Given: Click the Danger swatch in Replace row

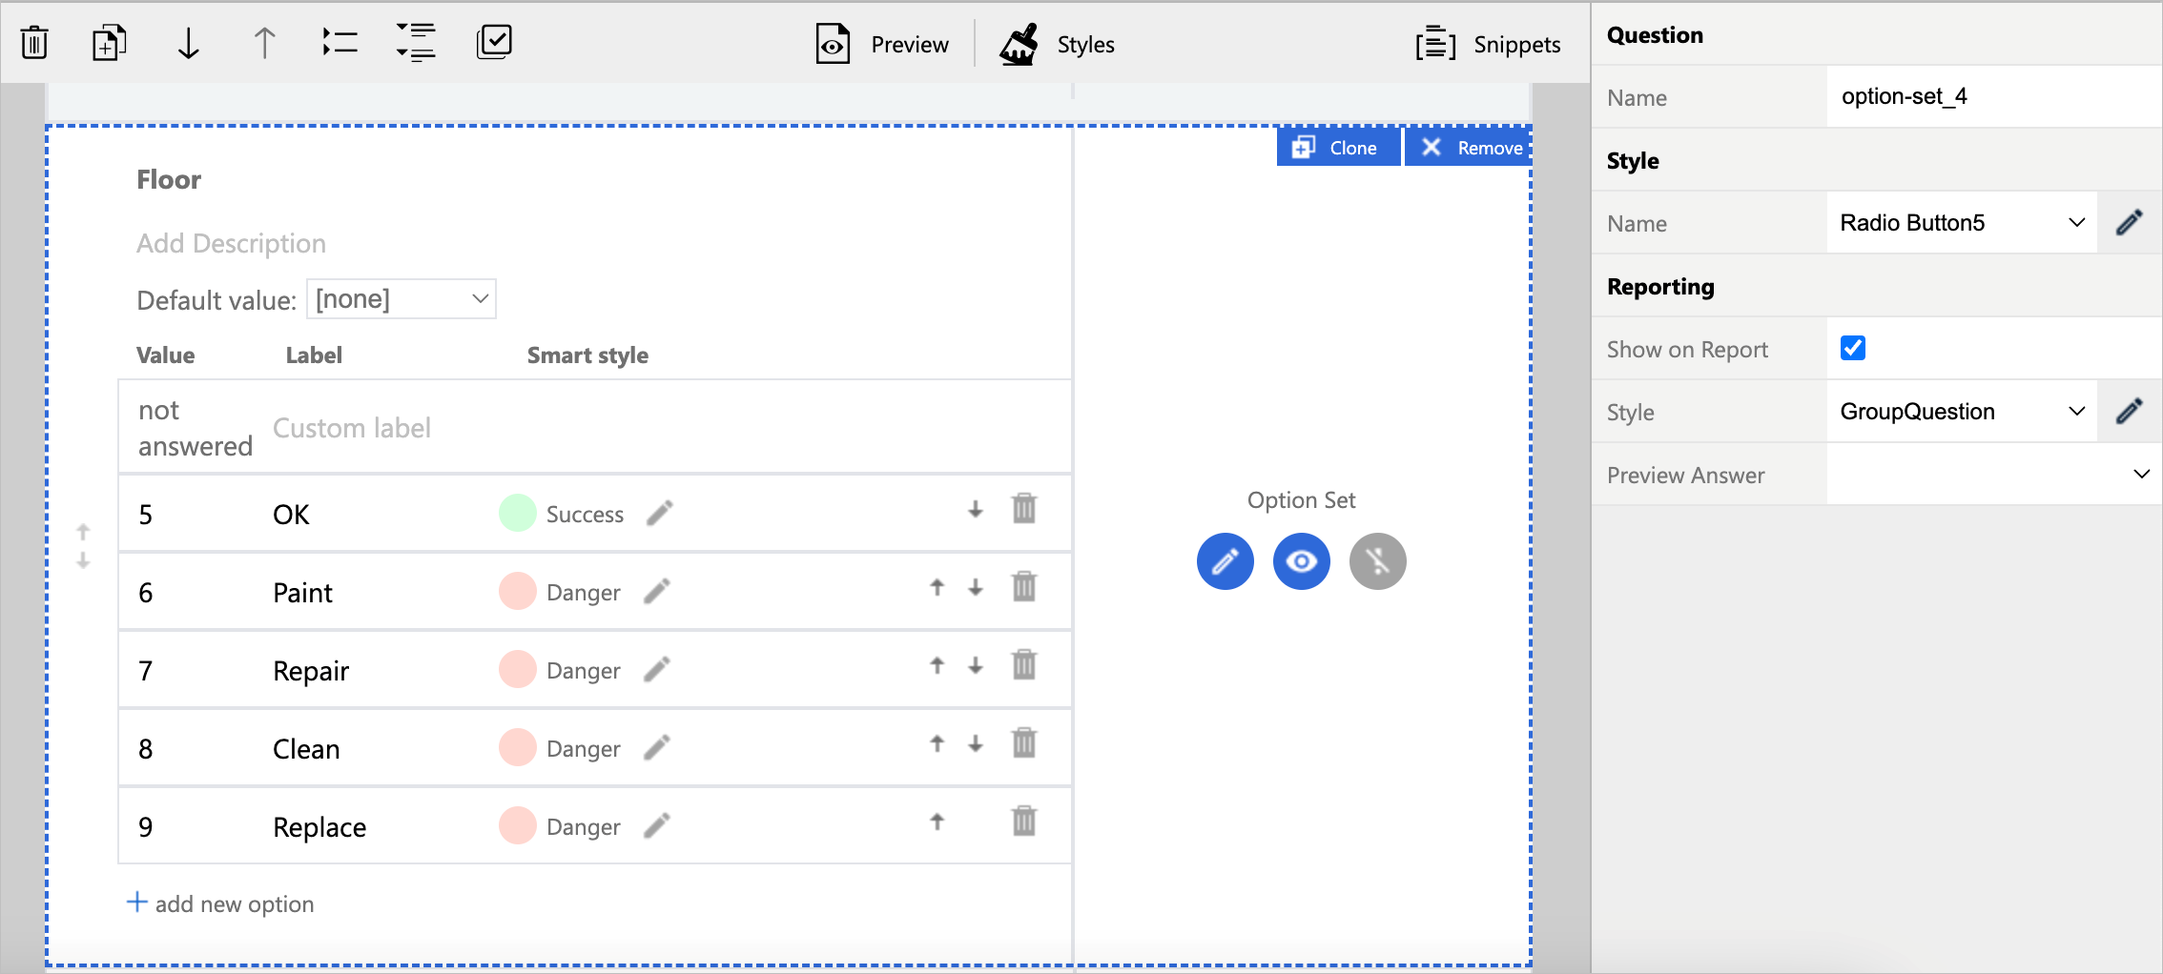Looking at the screenshot, I should tap(517, 826).
